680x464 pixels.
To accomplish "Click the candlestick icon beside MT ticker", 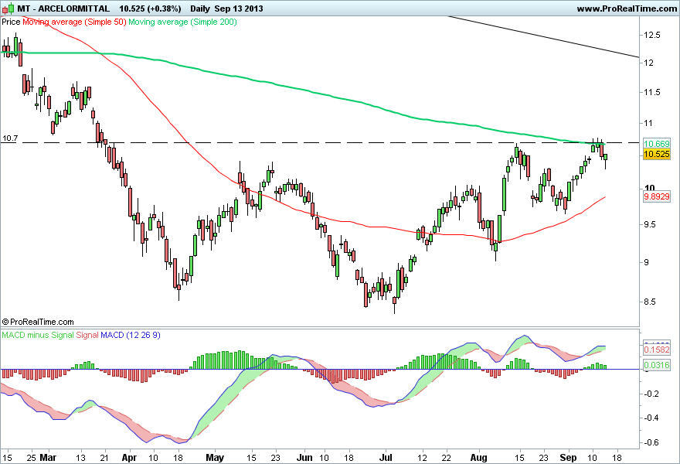I will point(8,9).
